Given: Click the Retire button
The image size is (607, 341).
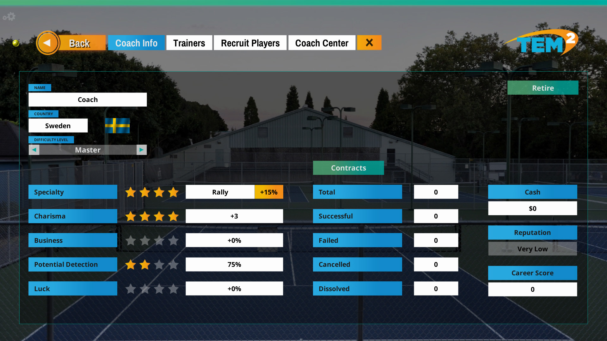Looking at the screenshot, I should (543, 87).
